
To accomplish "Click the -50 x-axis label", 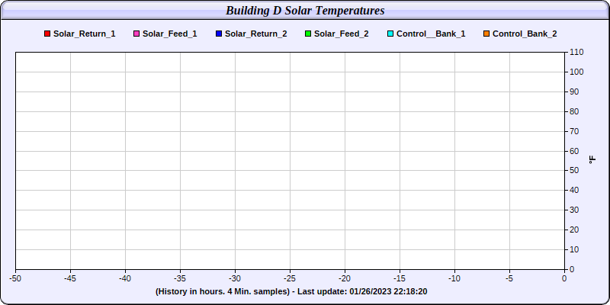I will click(x=15, y=279).
